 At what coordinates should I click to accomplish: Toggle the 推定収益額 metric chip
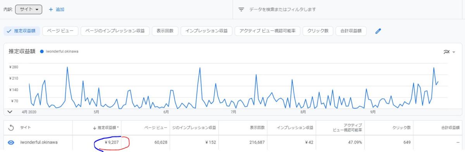(x=22, y=31)
